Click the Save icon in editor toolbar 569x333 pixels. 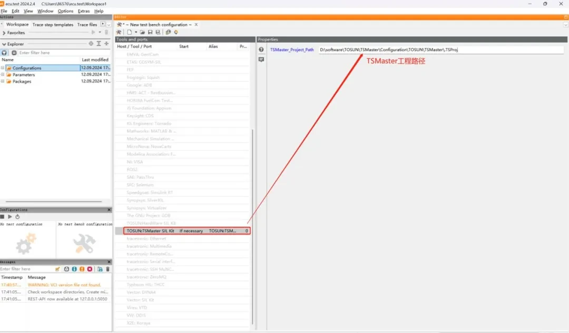coord(150,32)
